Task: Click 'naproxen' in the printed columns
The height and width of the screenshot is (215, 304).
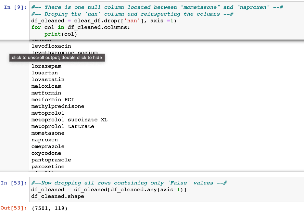Action: (44, 140)
